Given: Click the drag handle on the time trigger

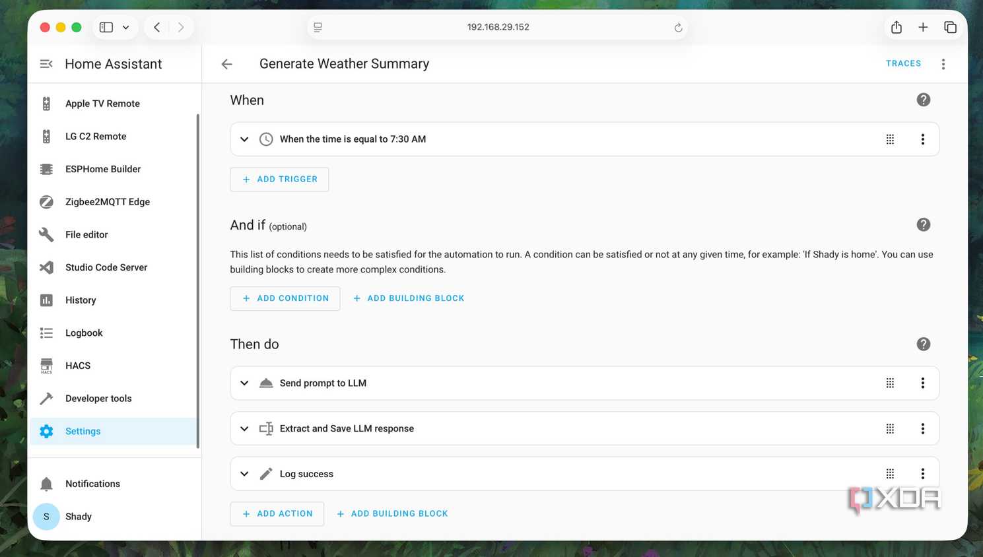Looking at the screenshot, I should (890, 139).
